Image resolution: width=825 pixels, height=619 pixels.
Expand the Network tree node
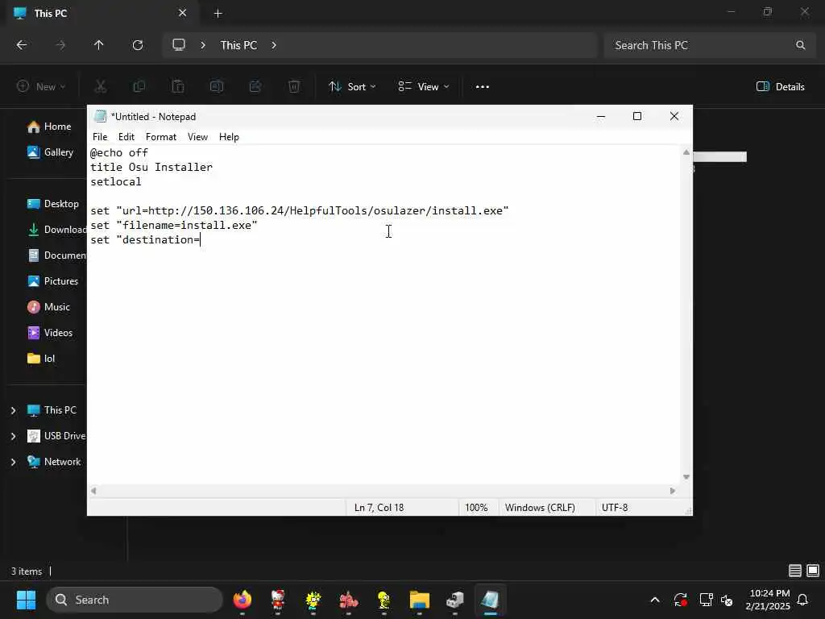13,462
